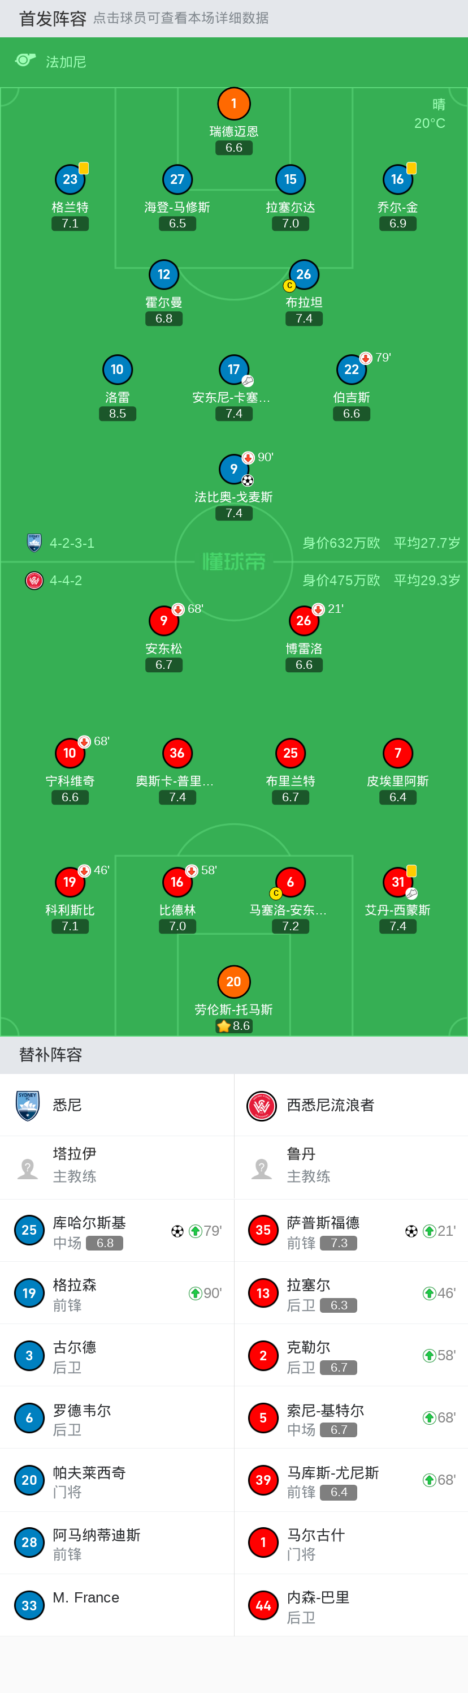View coach 塔拉伊 avatar

(x=28, y=1168)
